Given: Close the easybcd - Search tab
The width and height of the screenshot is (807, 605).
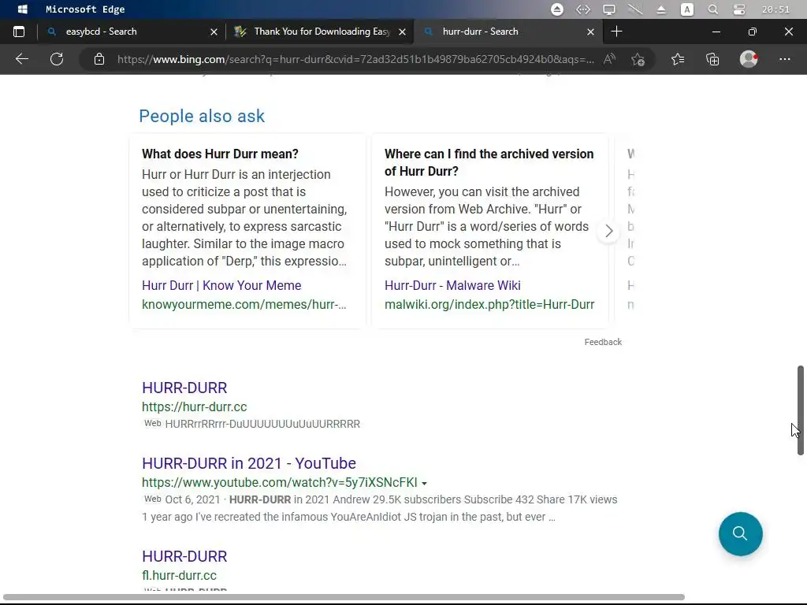Looking at the screenshot, I should 214,32.
